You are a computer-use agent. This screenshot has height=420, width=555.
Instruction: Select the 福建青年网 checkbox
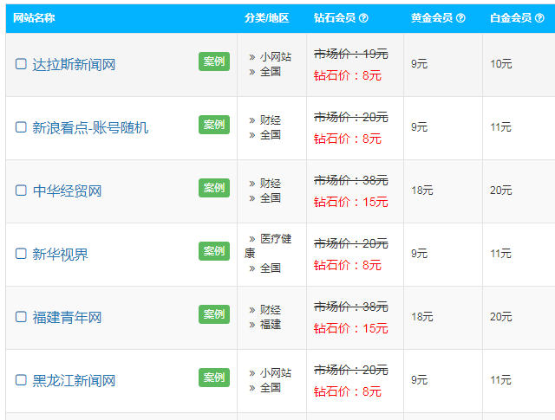[x=21, y=317]
